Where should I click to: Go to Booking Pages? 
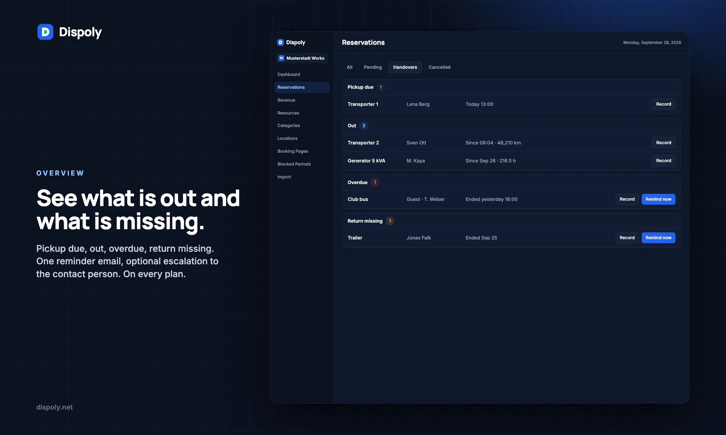tap(293, 151)
